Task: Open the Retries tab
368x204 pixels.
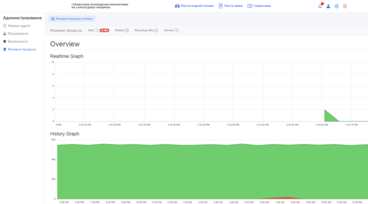Action: pyautogui.click(x=122, y=31)
